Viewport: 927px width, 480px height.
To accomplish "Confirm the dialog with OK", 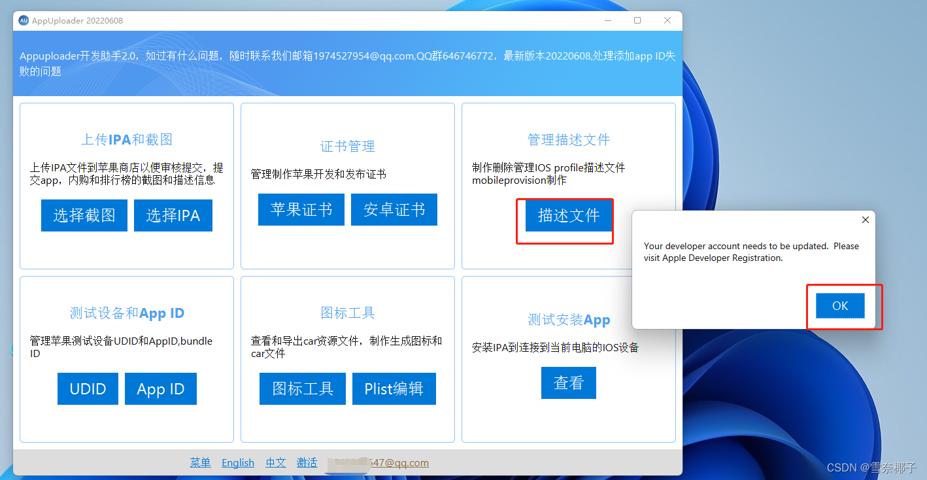I will click(x=840, y=305).
